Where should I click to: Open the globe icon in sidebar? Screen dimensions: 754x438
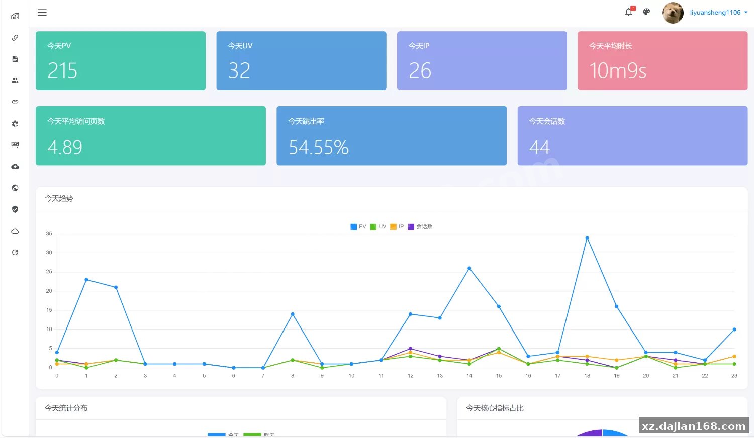(x=15, y=188)
